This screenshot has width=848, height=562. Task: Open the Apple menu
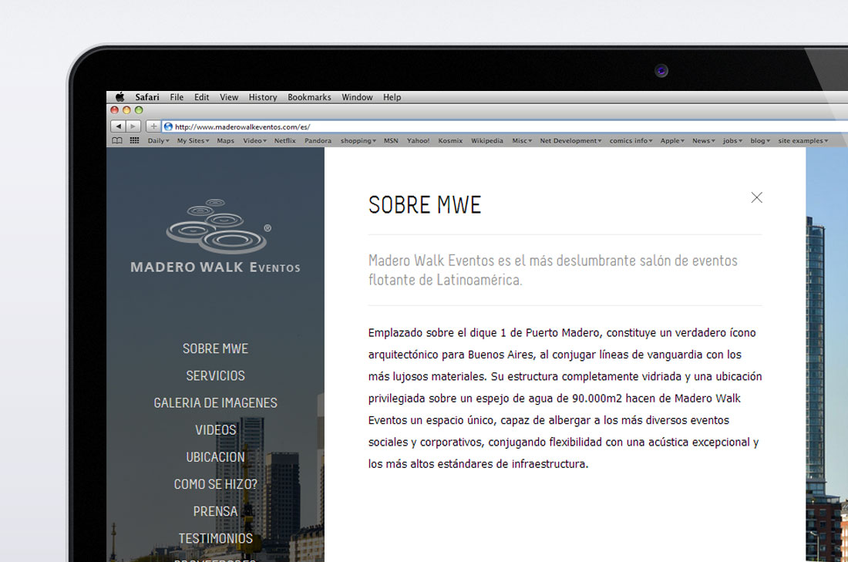tap(119, 97)
